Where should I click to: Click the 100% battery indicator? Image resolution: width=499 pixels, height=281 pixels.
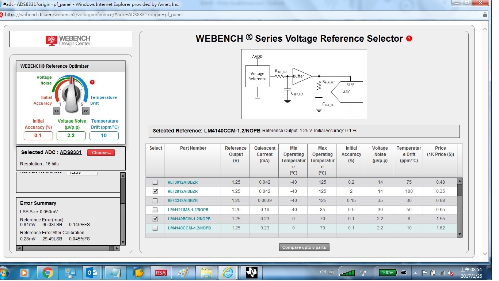[x=388, y=273]
